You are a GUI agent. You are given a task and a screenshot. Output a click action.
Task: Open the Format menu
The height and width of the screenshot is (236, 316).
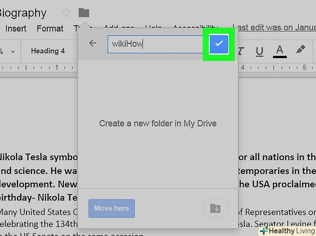(50, 29)
